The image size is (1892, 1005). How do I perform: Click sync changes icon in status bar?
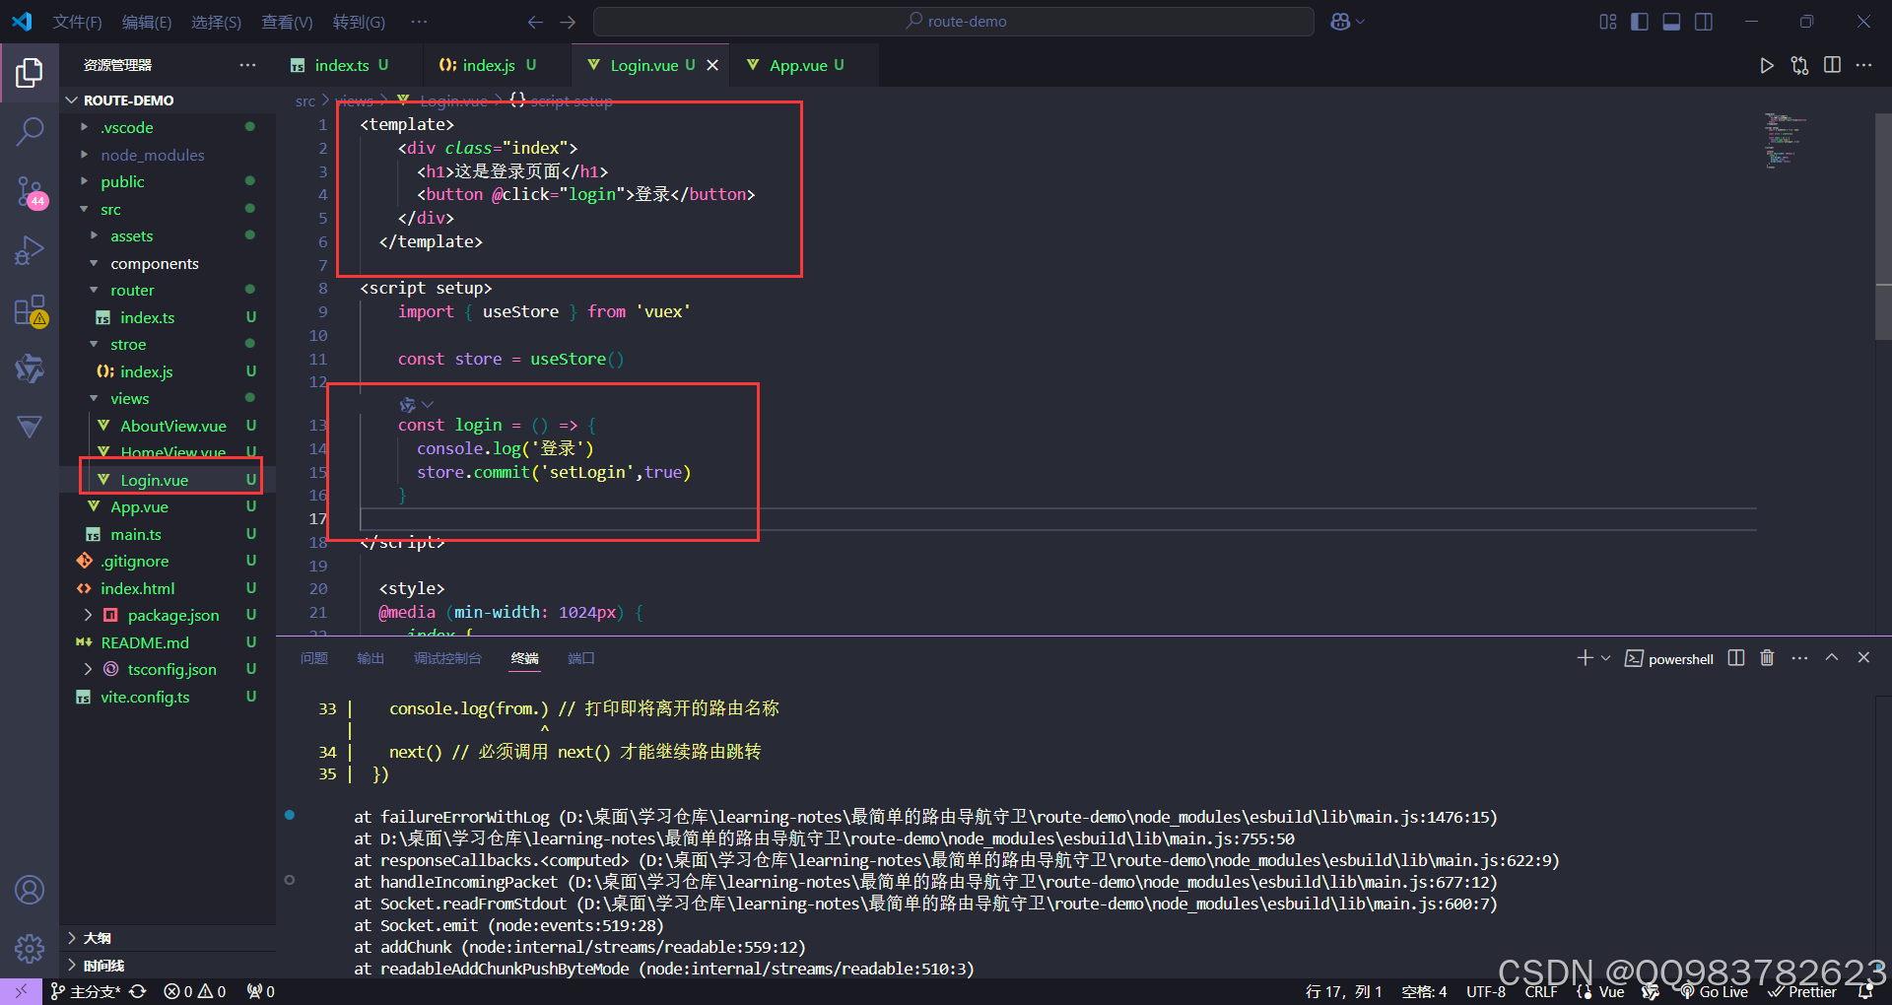click(138, 992)
